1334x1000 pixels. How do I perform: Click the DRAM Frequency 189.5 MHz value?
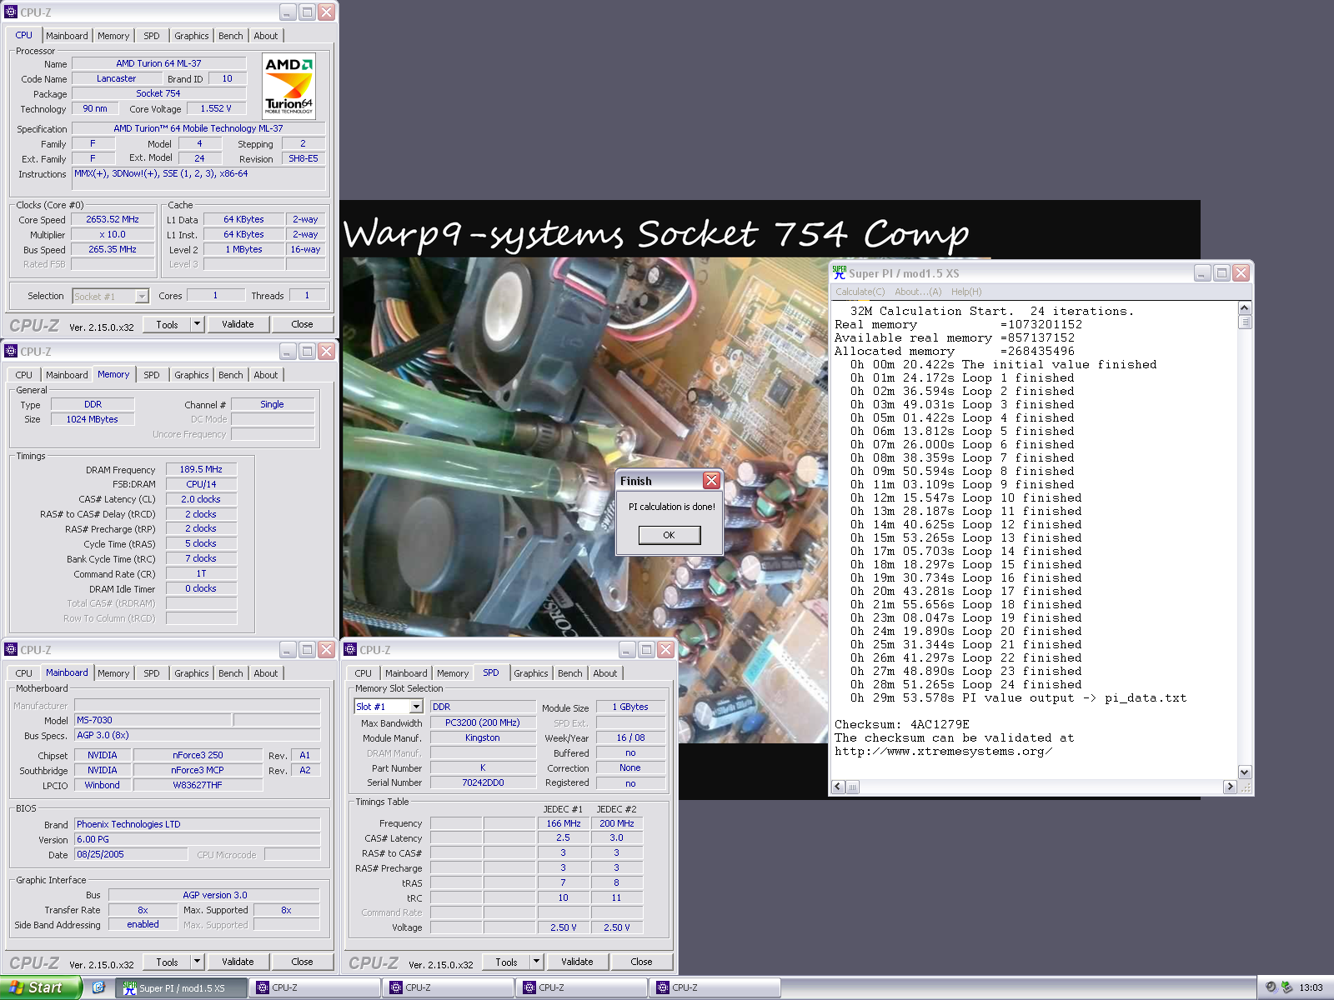201,469
